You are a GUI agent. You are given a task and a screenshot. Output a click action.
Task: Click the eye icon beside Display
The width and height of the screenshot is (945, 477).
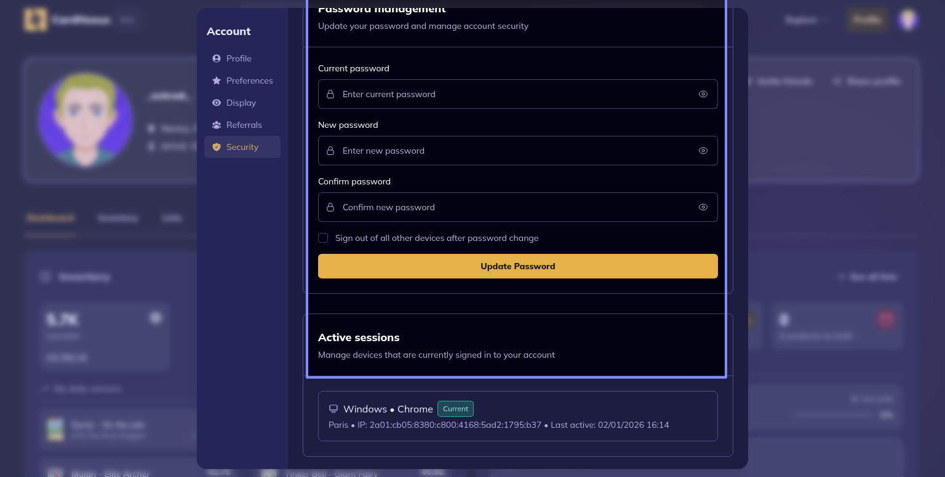pos(217,103)
